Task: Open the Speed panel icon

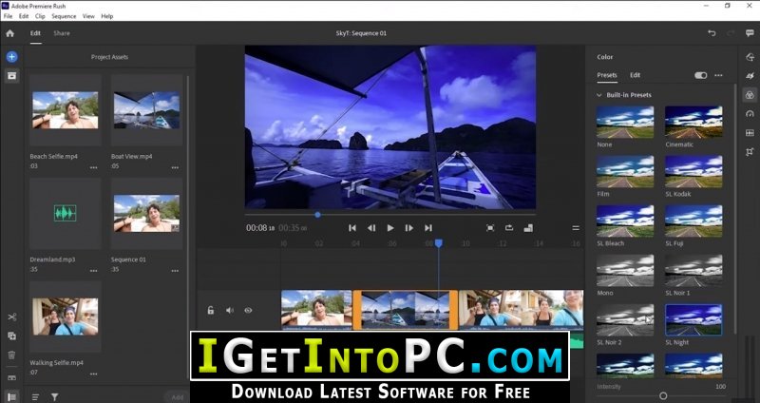Action: tap(750, 114)
